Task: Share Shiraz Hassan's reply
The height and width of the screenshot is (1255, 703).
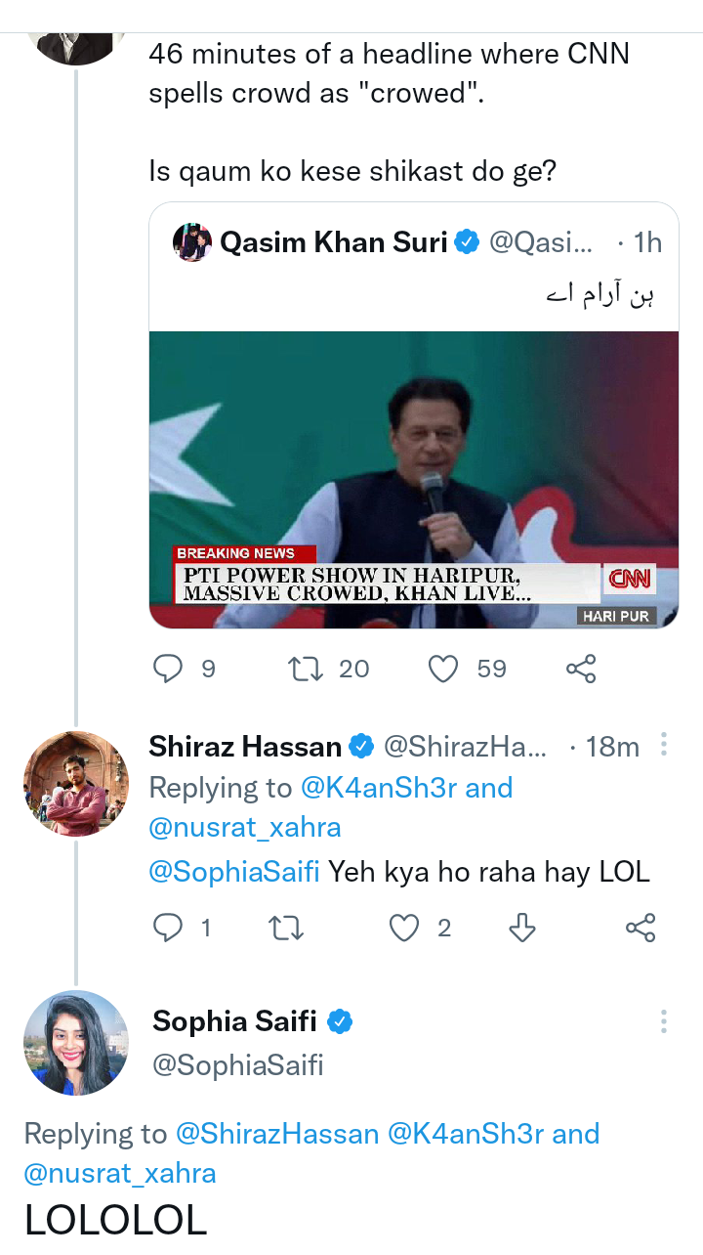Action: click(641, 928)
